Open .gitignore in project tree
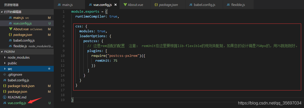This screenshot has width=304, height=108. (27, 74)
